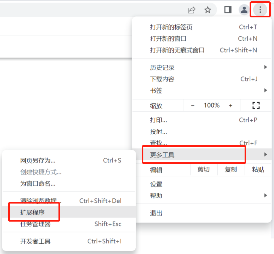Image resolution: width=274 pixels, height=254 pixels.
Task: Click the 复制 button
Action: point(231,169)
